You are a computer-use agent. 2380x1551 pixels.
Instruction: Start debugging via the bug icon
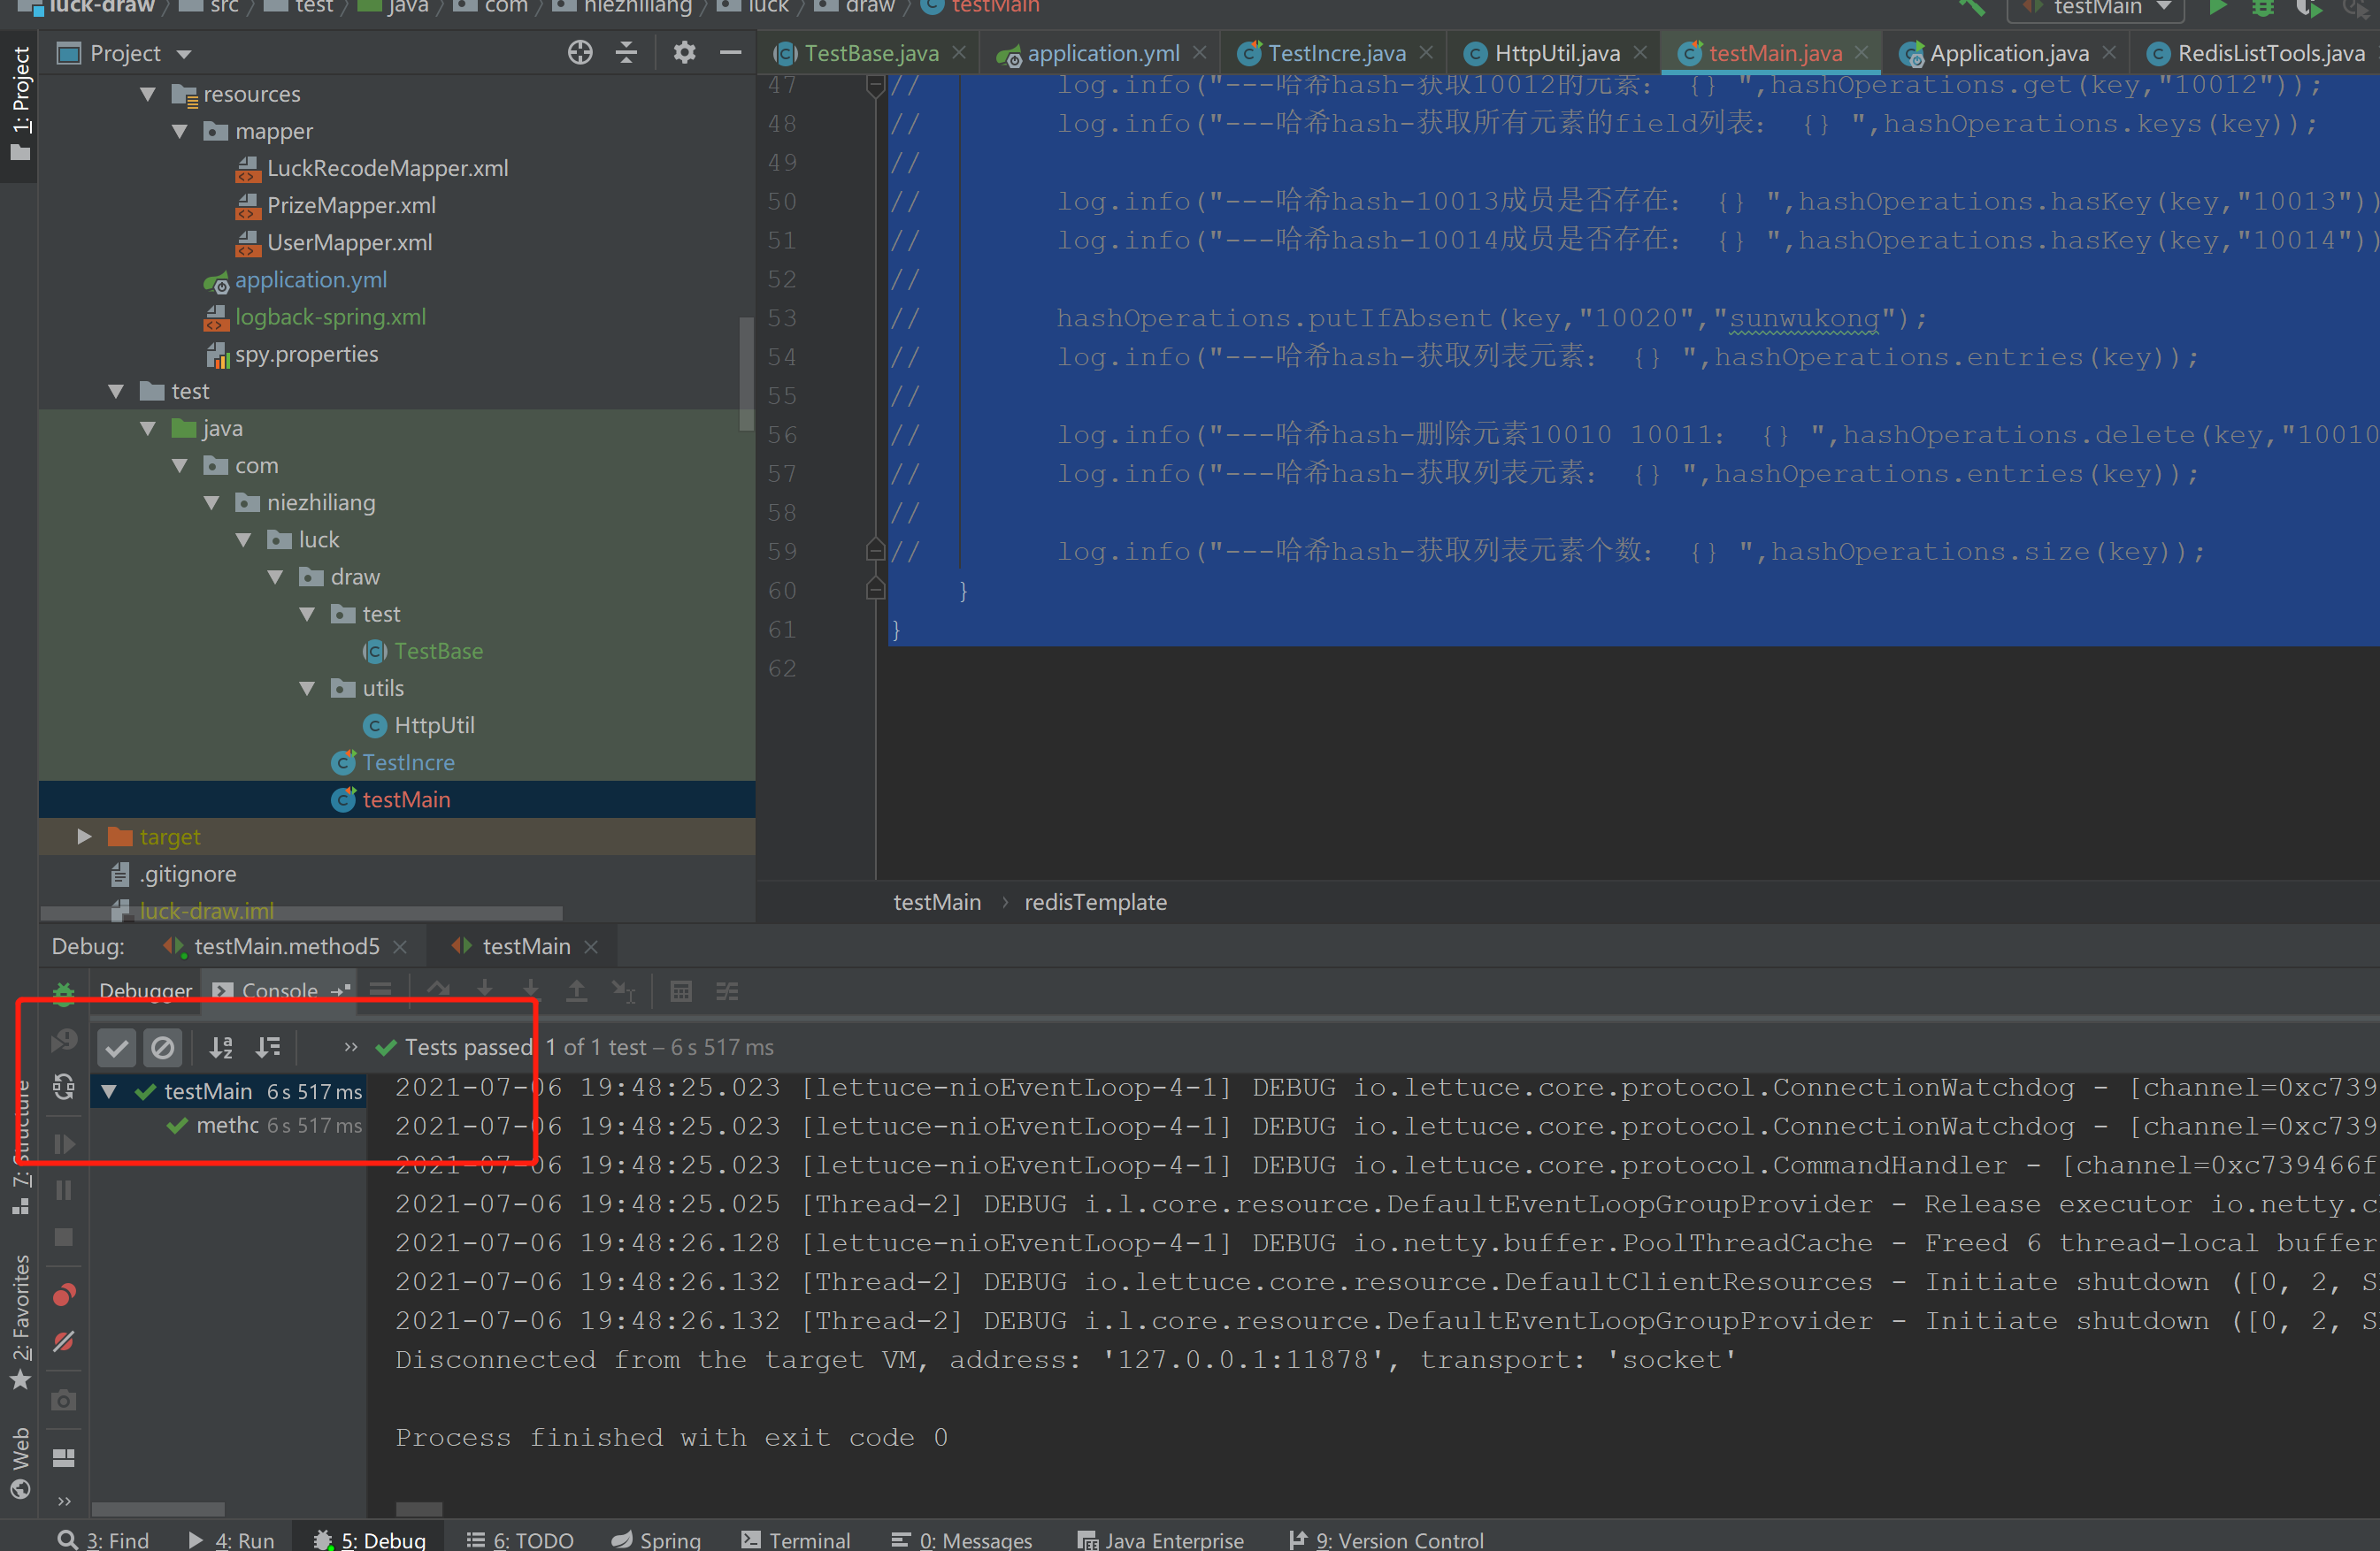tap(2263, 8)
